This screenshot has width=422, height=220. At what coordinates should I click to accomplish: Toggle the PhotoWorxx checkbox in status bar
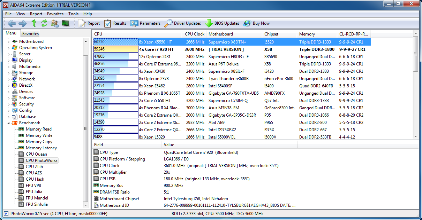click(6, 213)
